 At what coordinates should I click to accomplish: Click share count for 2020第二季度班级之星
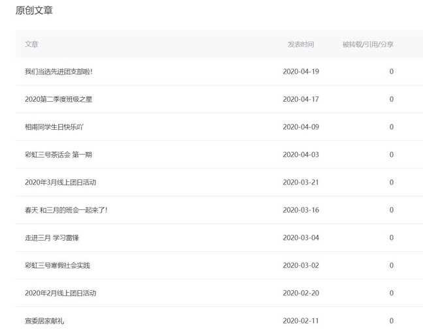(x=392, y=99)
